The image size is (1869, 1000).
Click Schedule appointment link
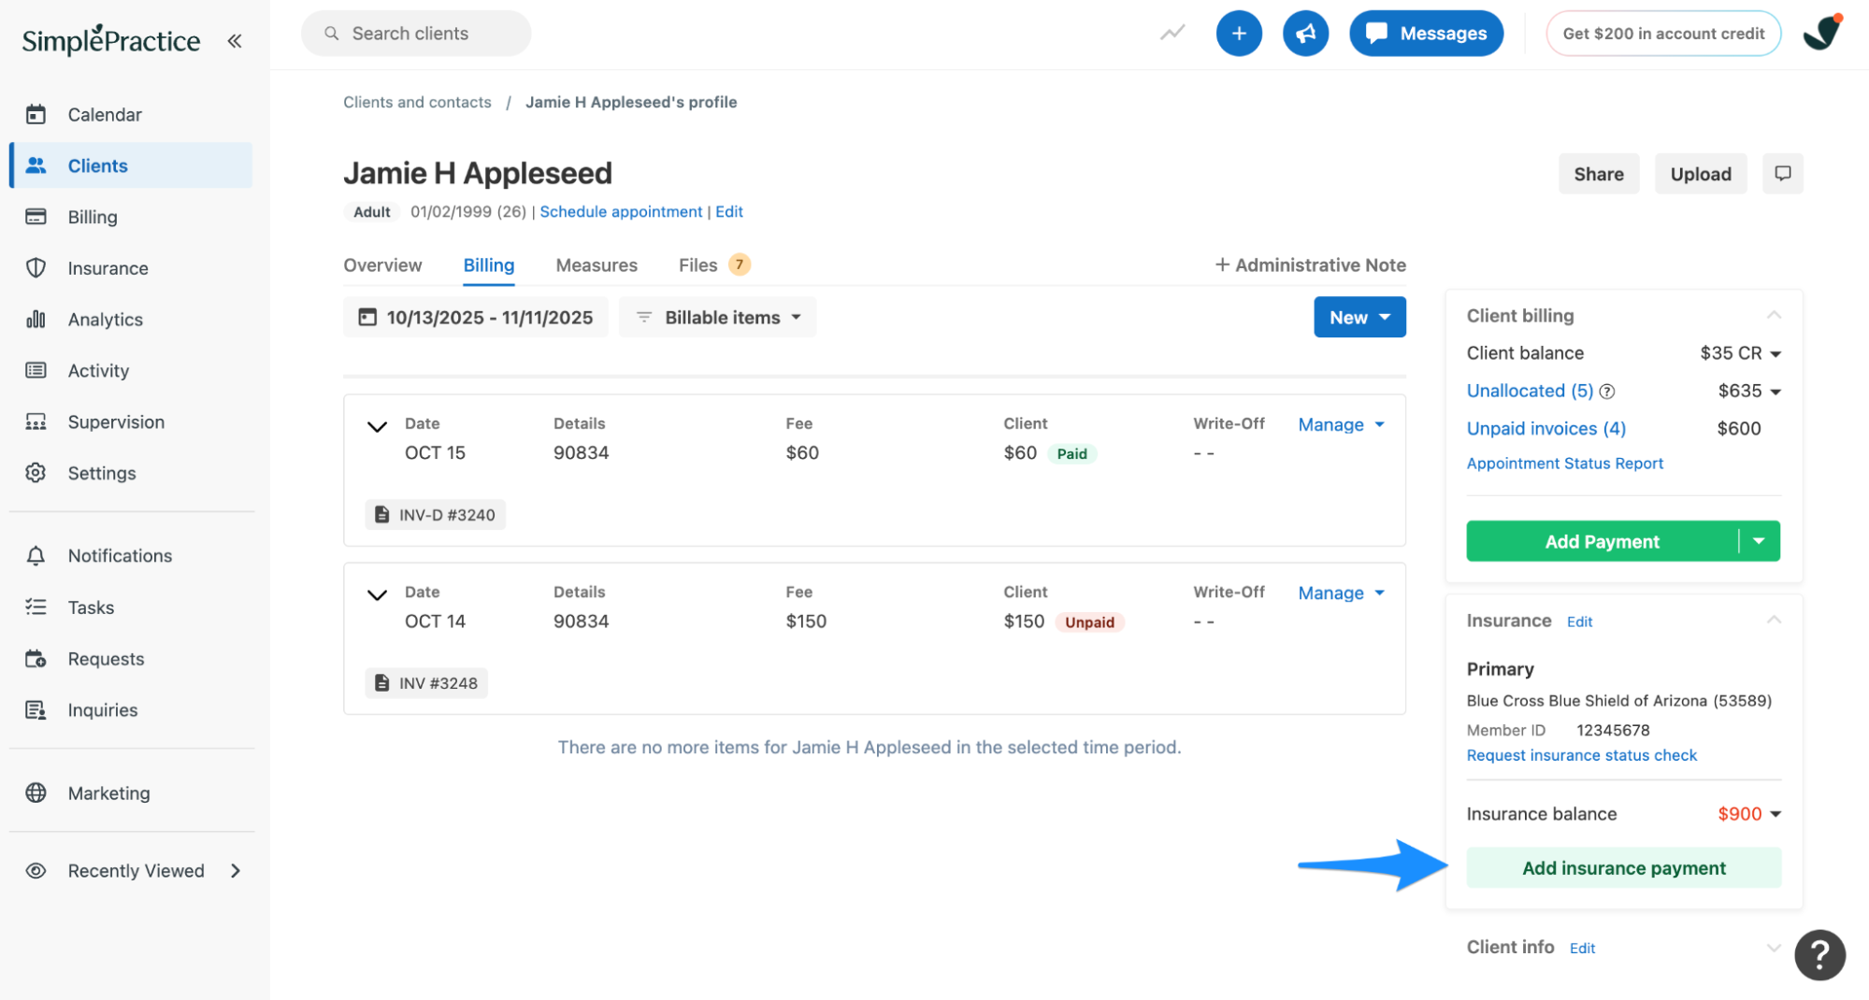point(621,211)
